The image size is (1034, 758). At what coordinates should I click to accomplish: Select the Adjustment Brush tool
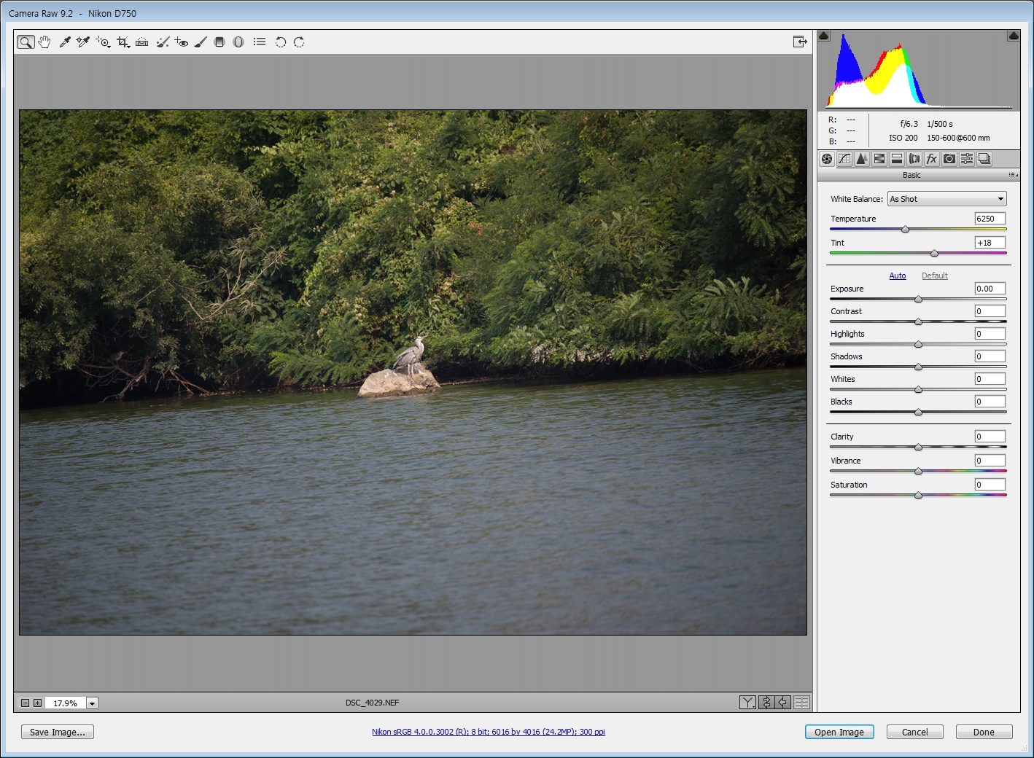[x=201, y=42]
